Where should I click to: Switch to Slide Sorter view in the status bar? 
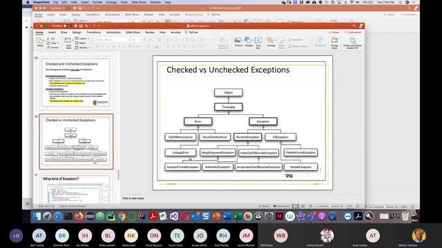pyautogui.click(x=303, y=206)
